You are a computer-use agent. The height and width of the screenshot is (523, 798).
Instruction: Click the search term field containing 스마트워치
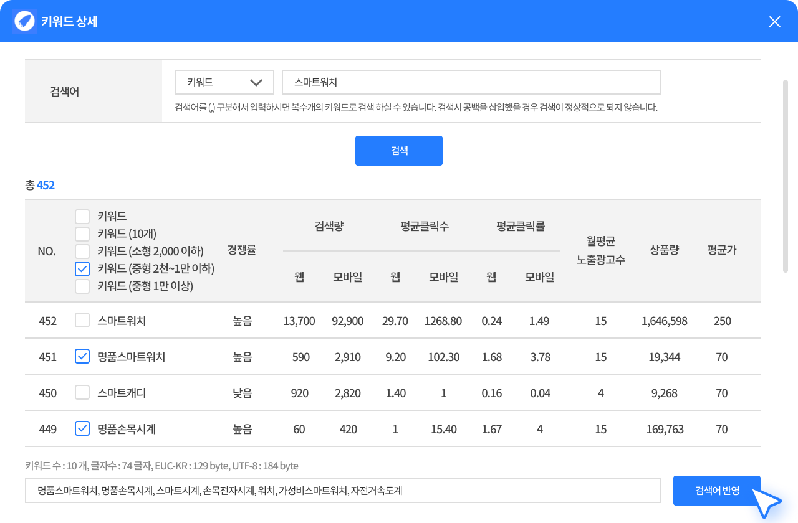[471, 82]
